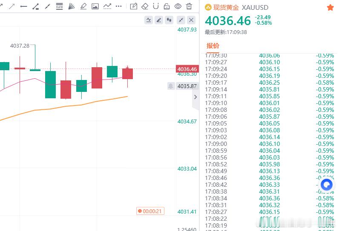The width and height of the screenshot is (339, 231).
Task: Click the alert bell next to 4035.87
Action: click(x=171, y=86)
